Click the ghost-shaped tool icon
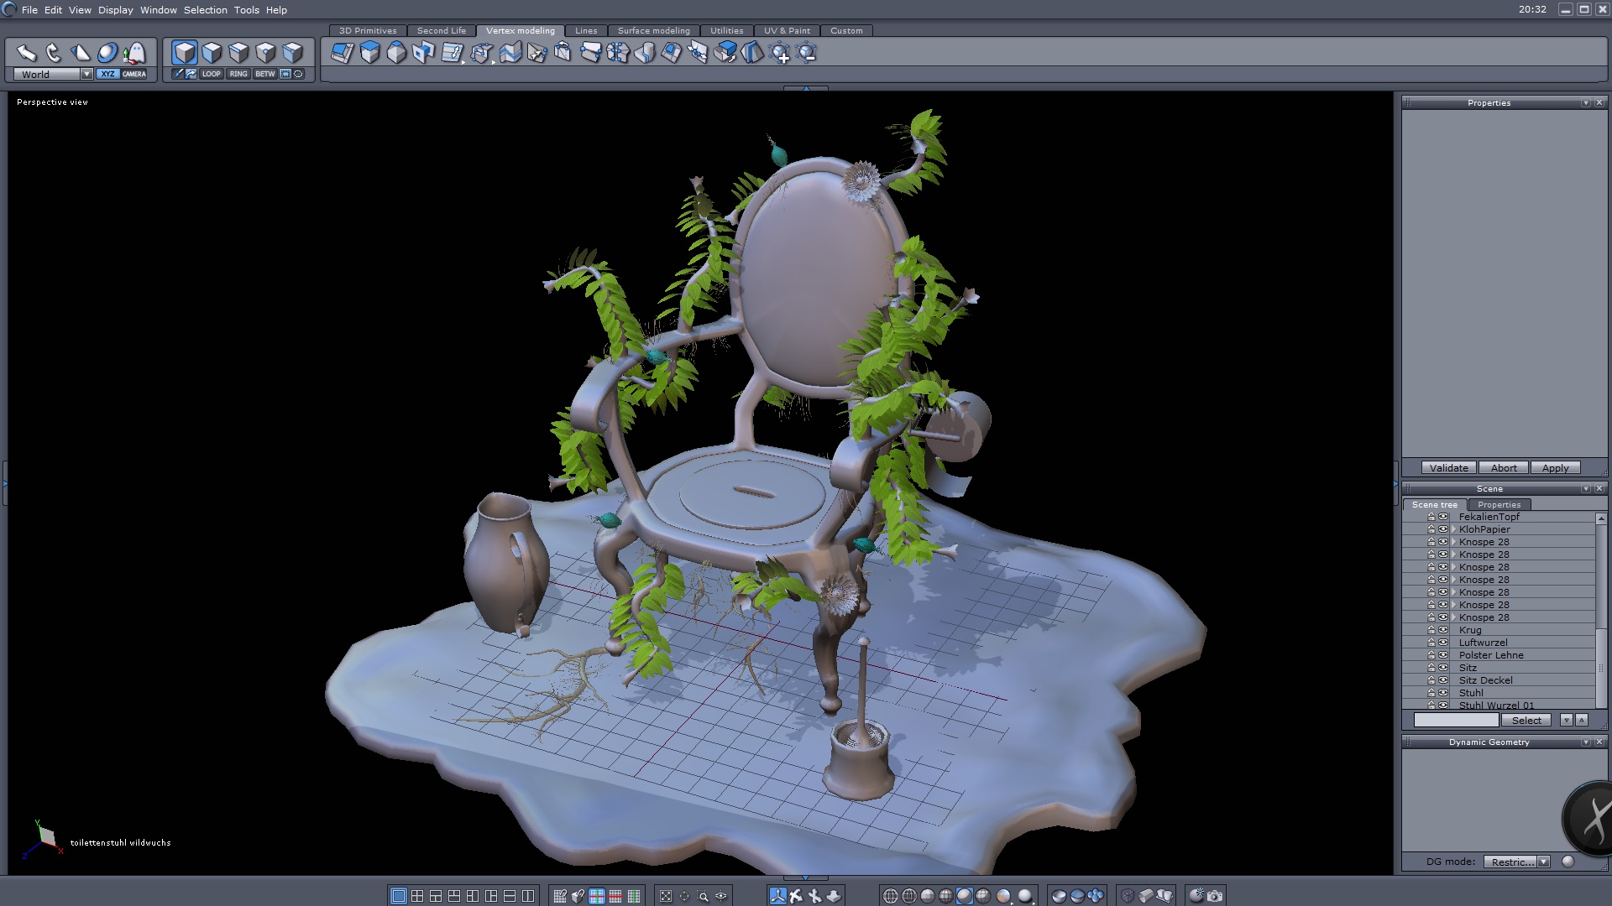The height and width of the screenshot is (906, 1612). (x=135, y=54)
